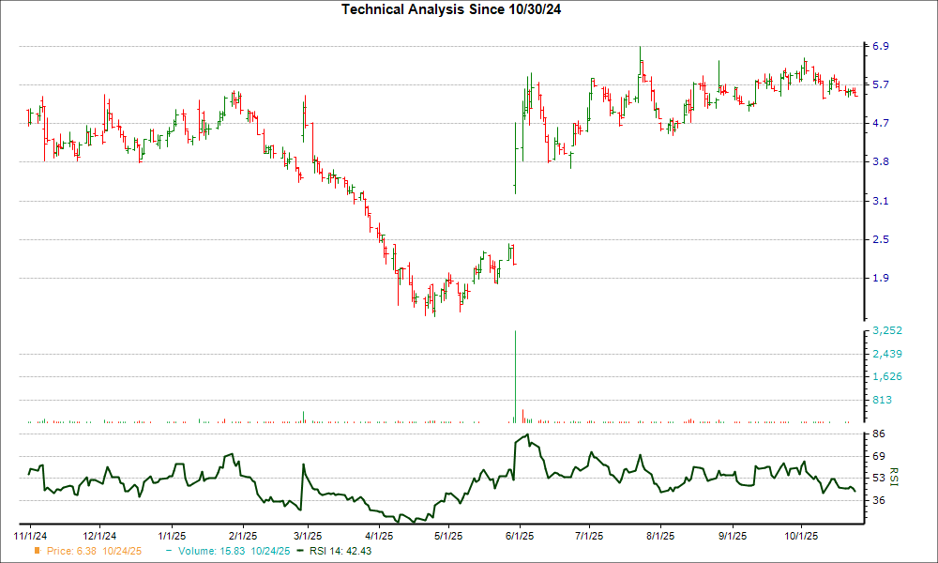The image size is (938, 563).
Task: Click the teal Volume legend line marker
Action: tap(169, 552)
